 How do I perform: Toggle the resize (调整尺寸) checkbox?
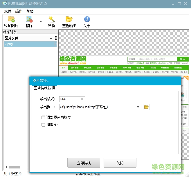pyautogui.click(x=44, y=125)
